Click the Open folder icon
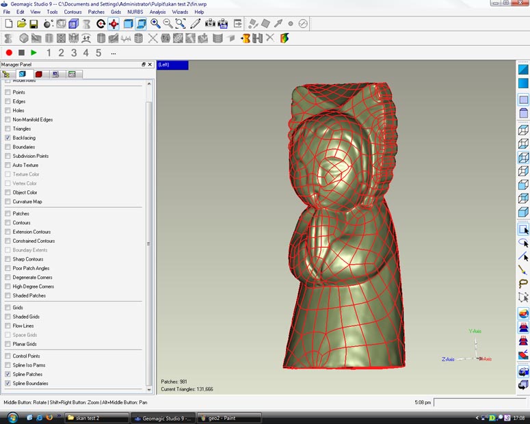Viewport: 530px width, 424px height. pyautogui.click(x=21, y=24)
